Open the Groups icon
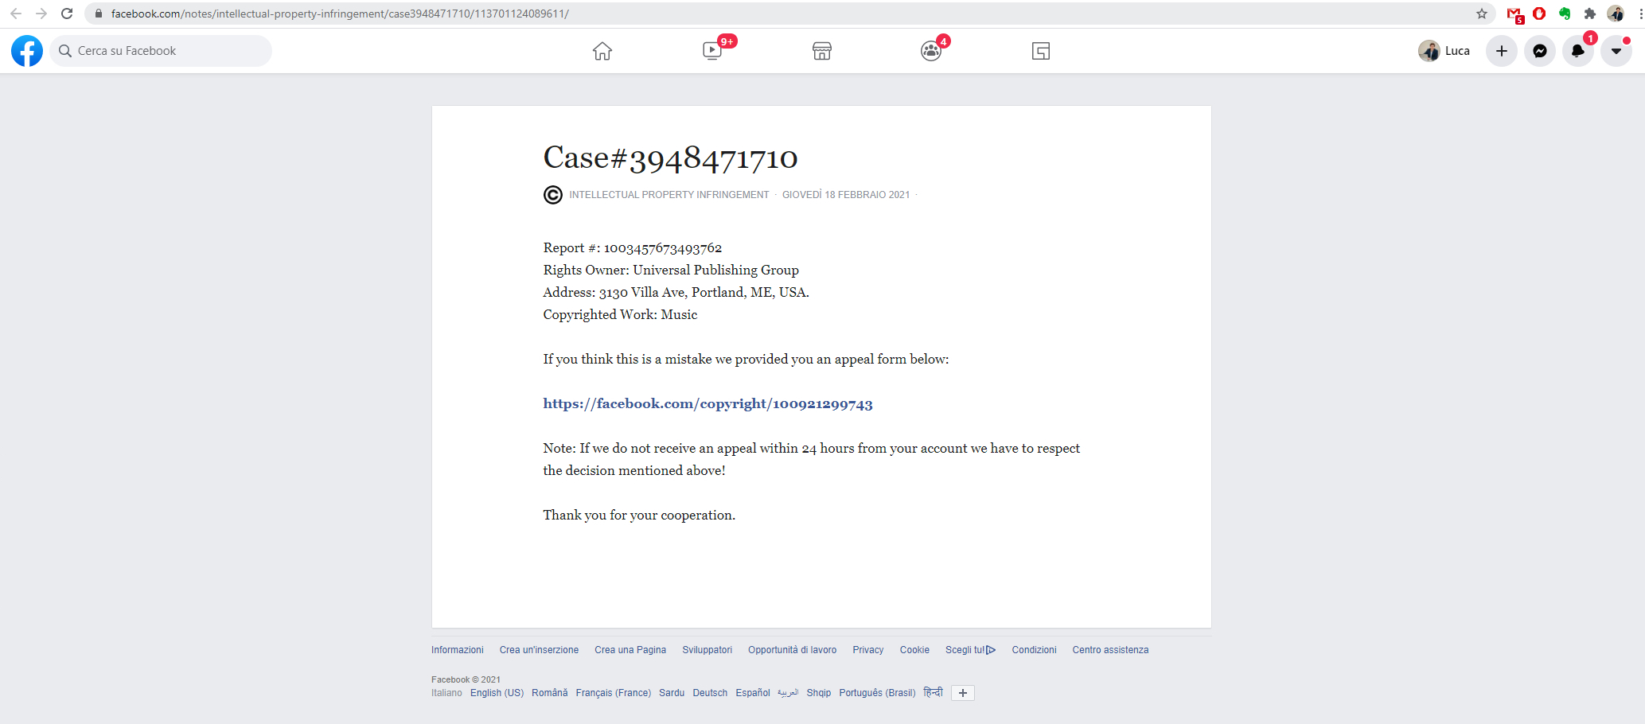 [x=931, y=51]
